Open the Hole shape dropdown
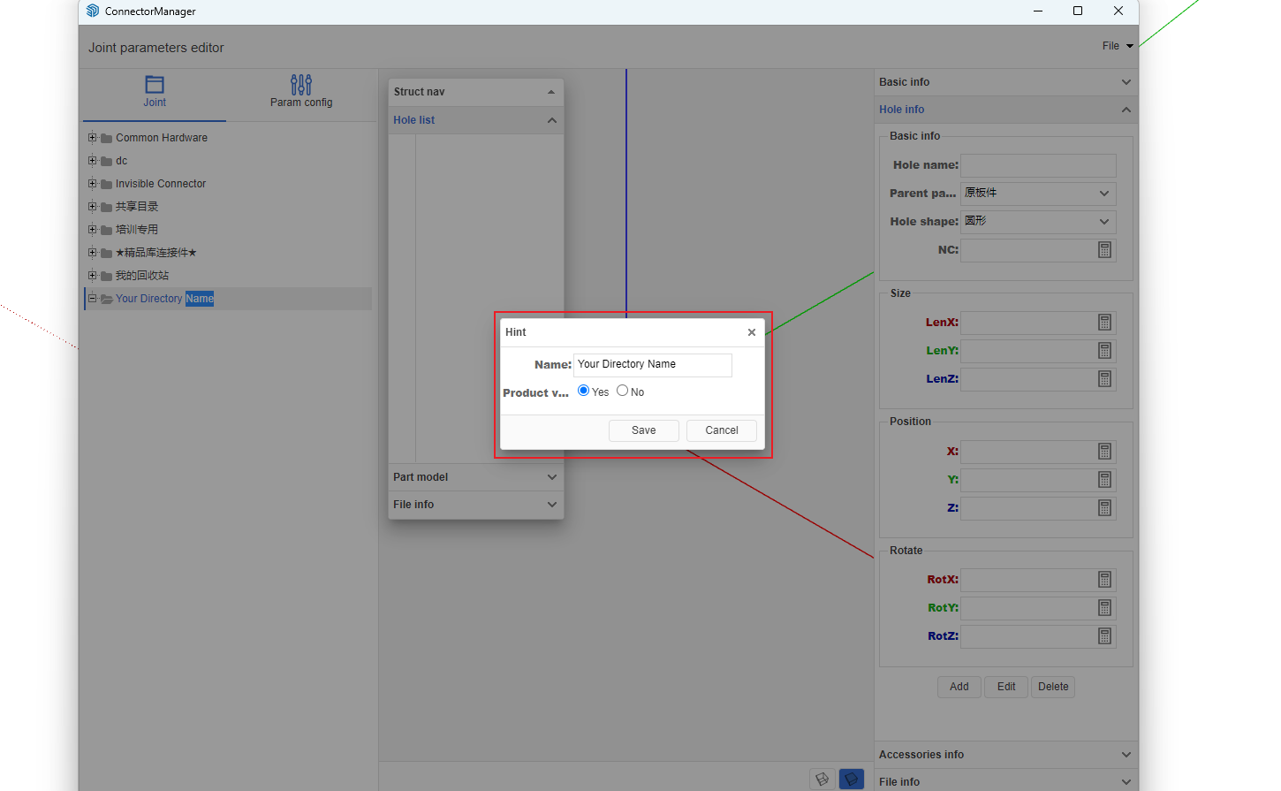Image resolution: width=1281 pixels, height=791 pixels. click(1038, 222)
